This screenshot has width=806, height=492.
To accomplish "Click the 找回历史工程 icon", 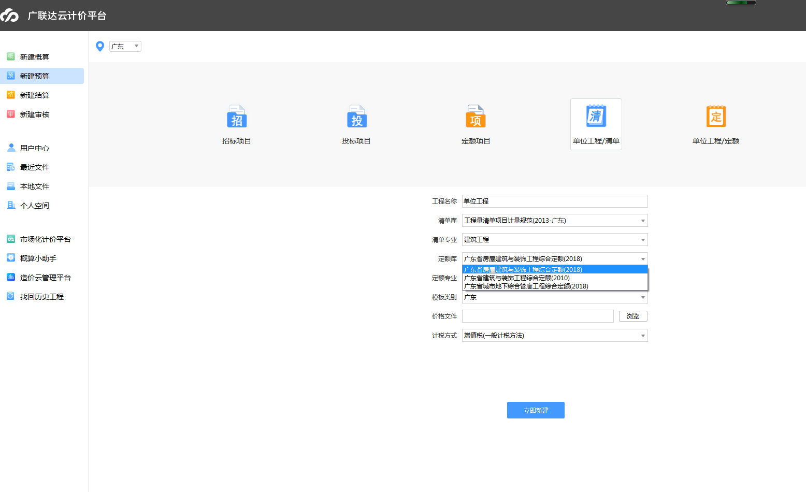I will tap(11, 296).
